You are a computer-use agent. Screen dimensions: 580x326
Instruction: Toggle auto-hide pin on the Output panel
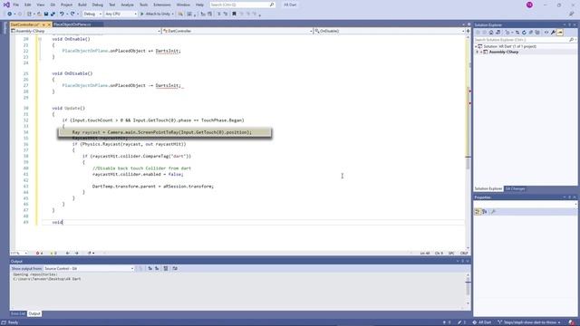pos(462,262)
